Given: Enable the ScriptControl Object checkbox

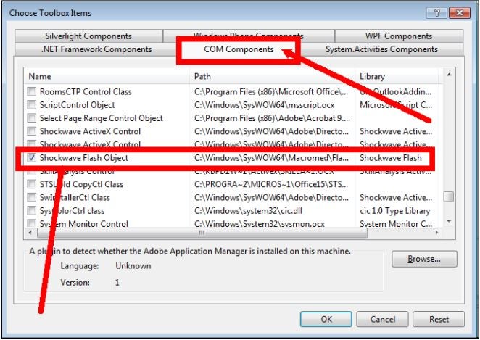Looking at the screenshot, I should point(31,104).
